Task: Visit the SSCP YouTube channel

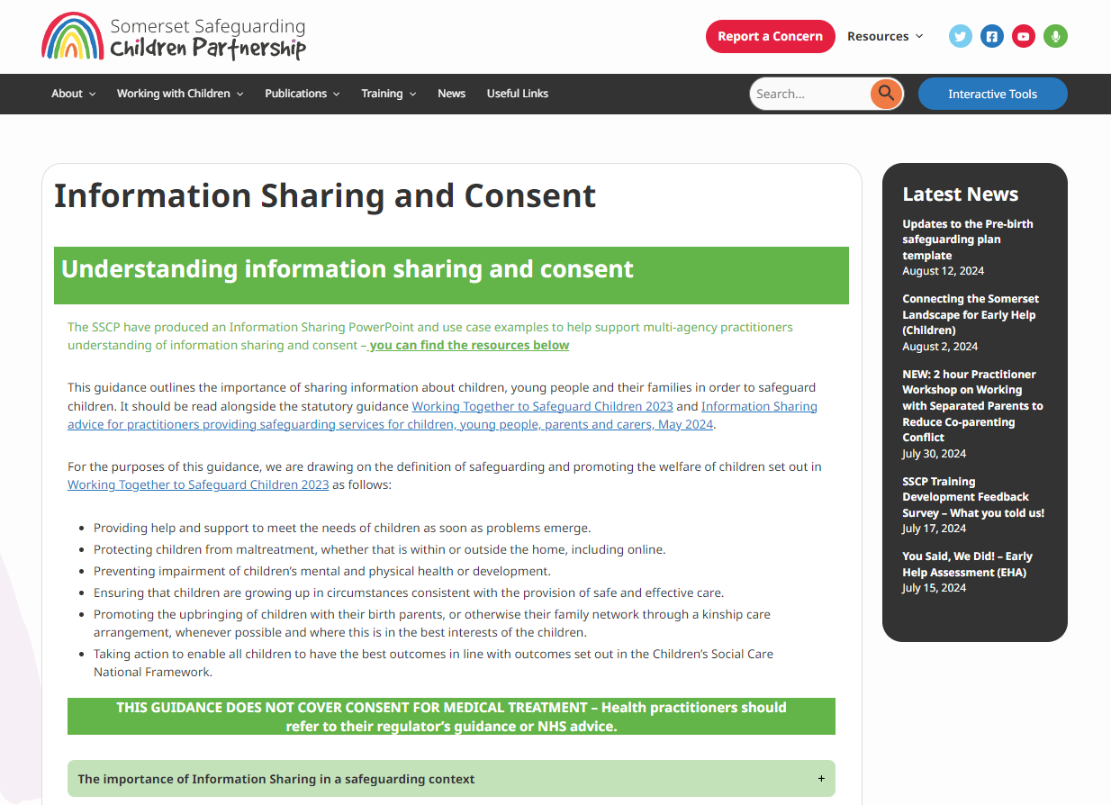Action: 1023,36
